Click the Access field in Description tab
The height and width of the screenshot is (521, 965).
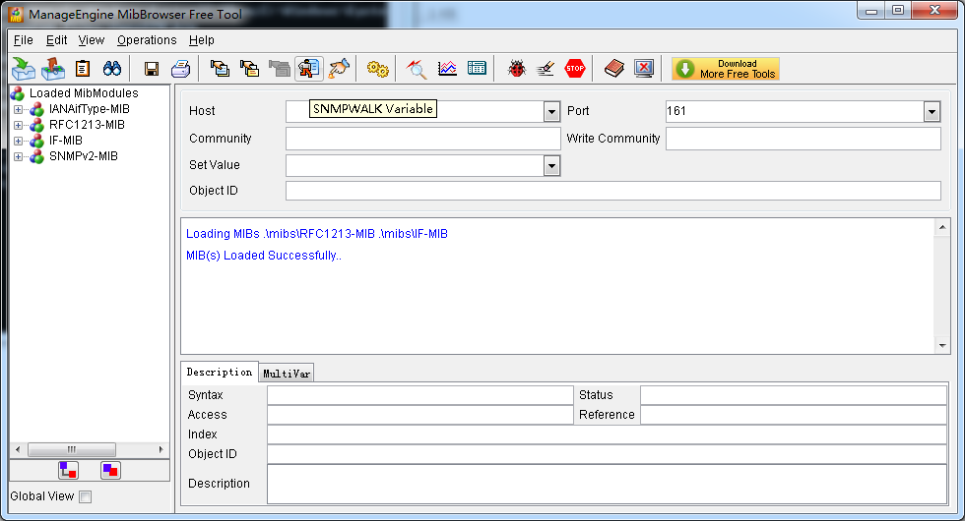[419, 415]
